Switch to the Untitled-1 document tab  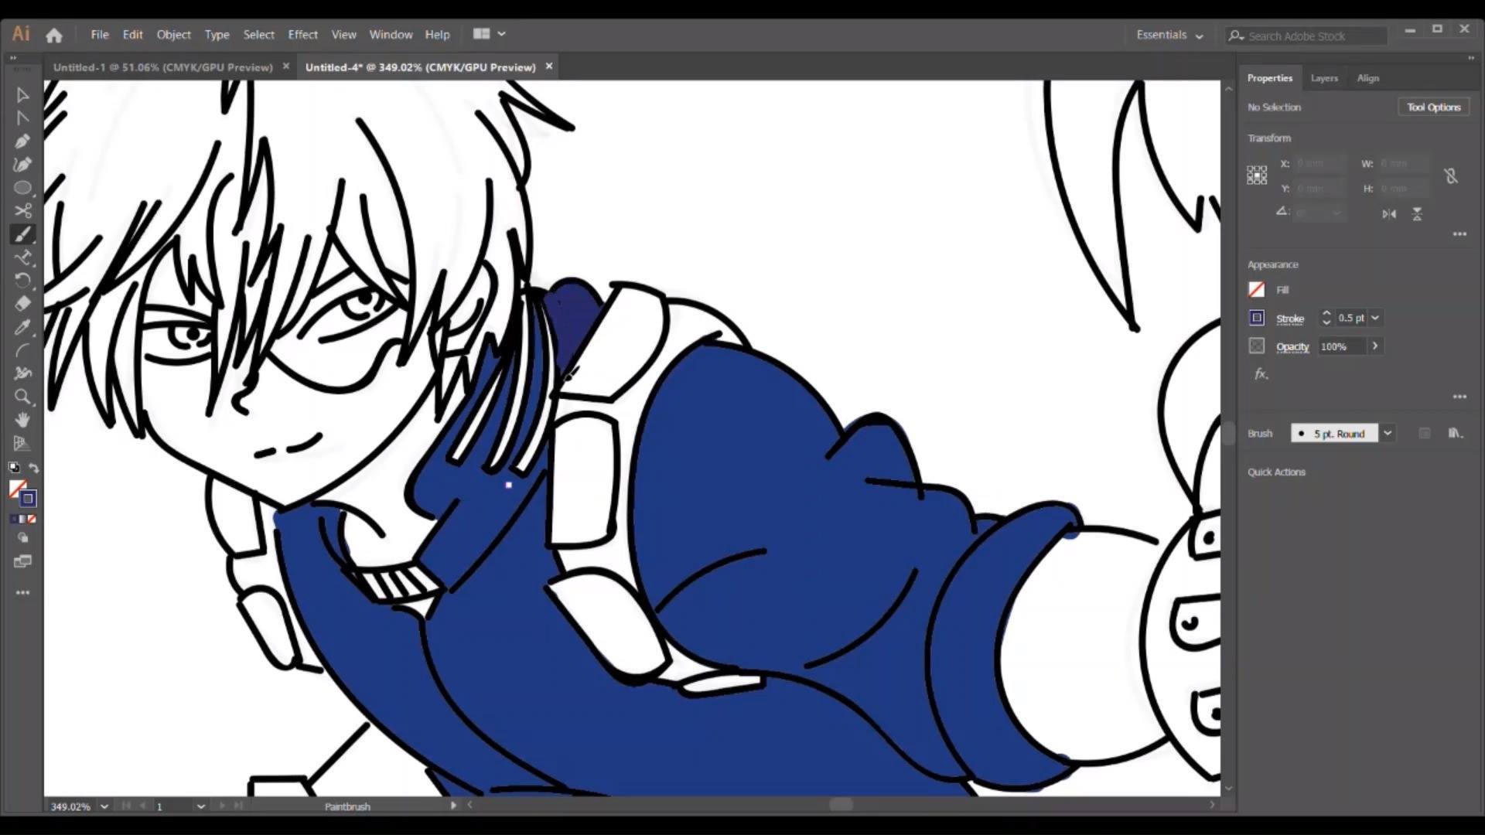pyautogui.click(x=162, y=67)
